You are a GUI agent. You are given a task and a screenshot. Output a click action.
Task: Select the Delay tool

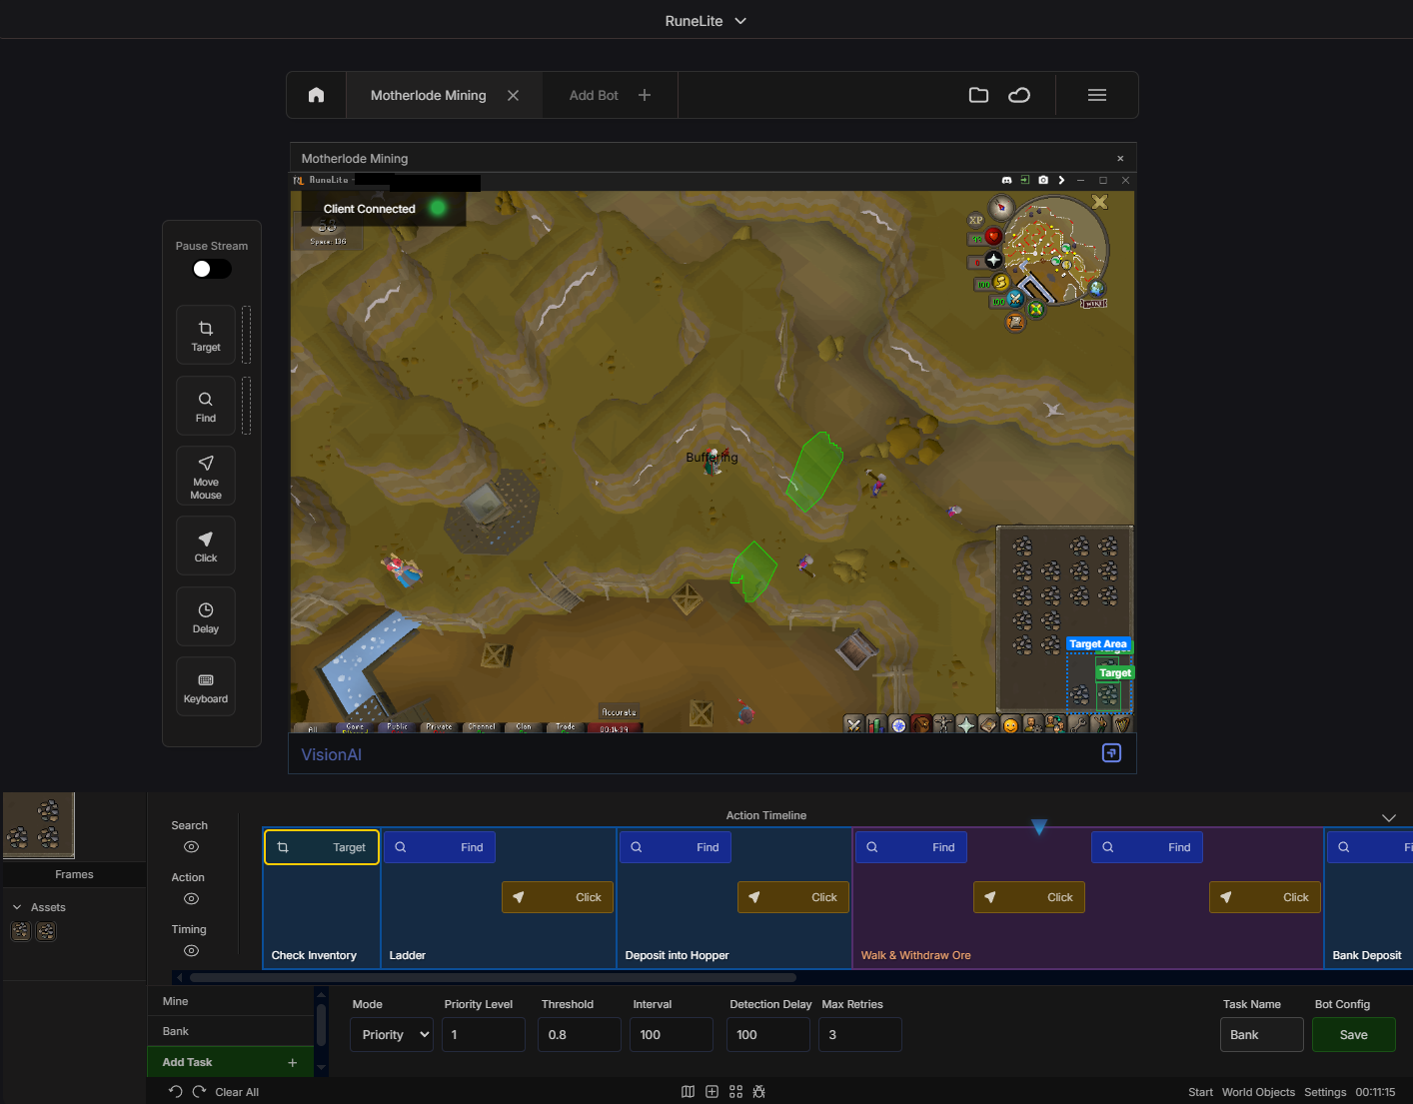pos(205,615)
